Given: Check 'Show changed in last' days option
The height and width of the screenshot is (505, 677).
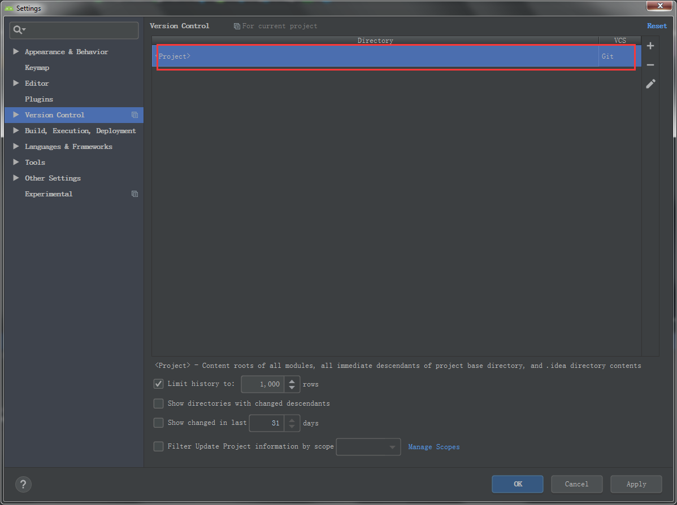Looking at the screenshot, I should (x=158, y=422).
